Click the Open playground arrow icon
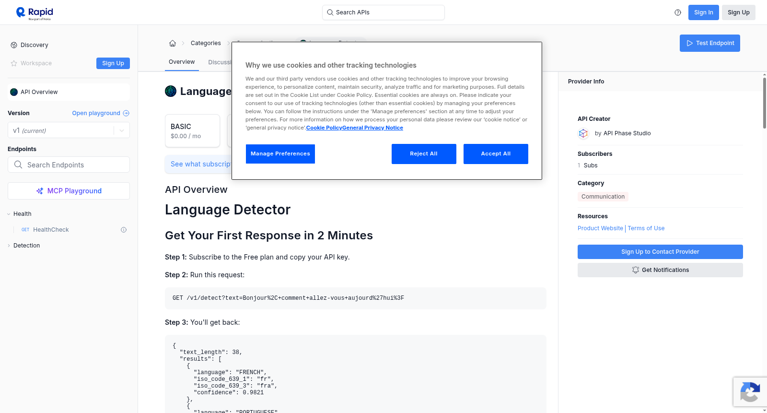This screenshot has height=413, width=767. (x=126, y=113)
